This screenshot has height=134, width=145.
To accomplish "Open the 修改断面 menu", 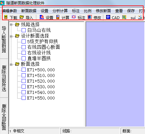I will click(103, 11).
